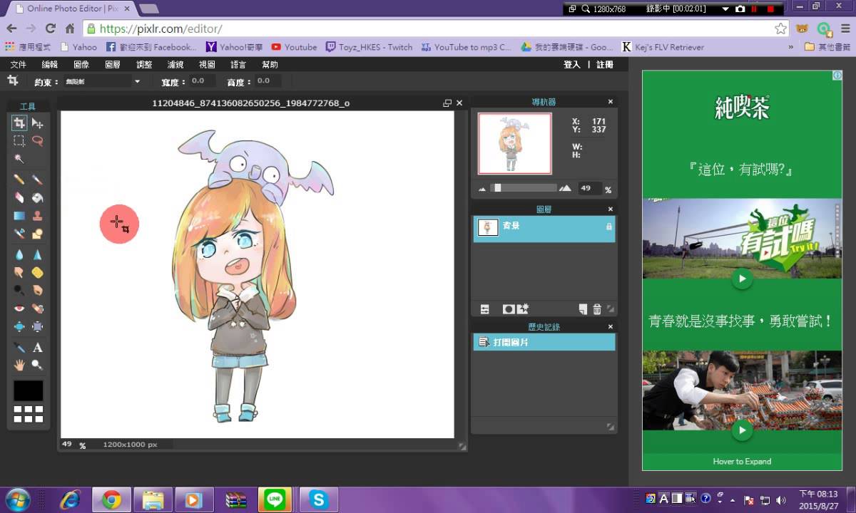Maximize the image canvas window
The image size is (856, 513).
(x=447, y=103)
